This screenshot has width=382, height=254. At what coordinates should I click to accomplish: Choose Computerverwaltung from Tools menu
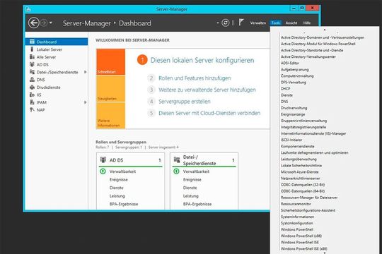[x=297, y=75]
